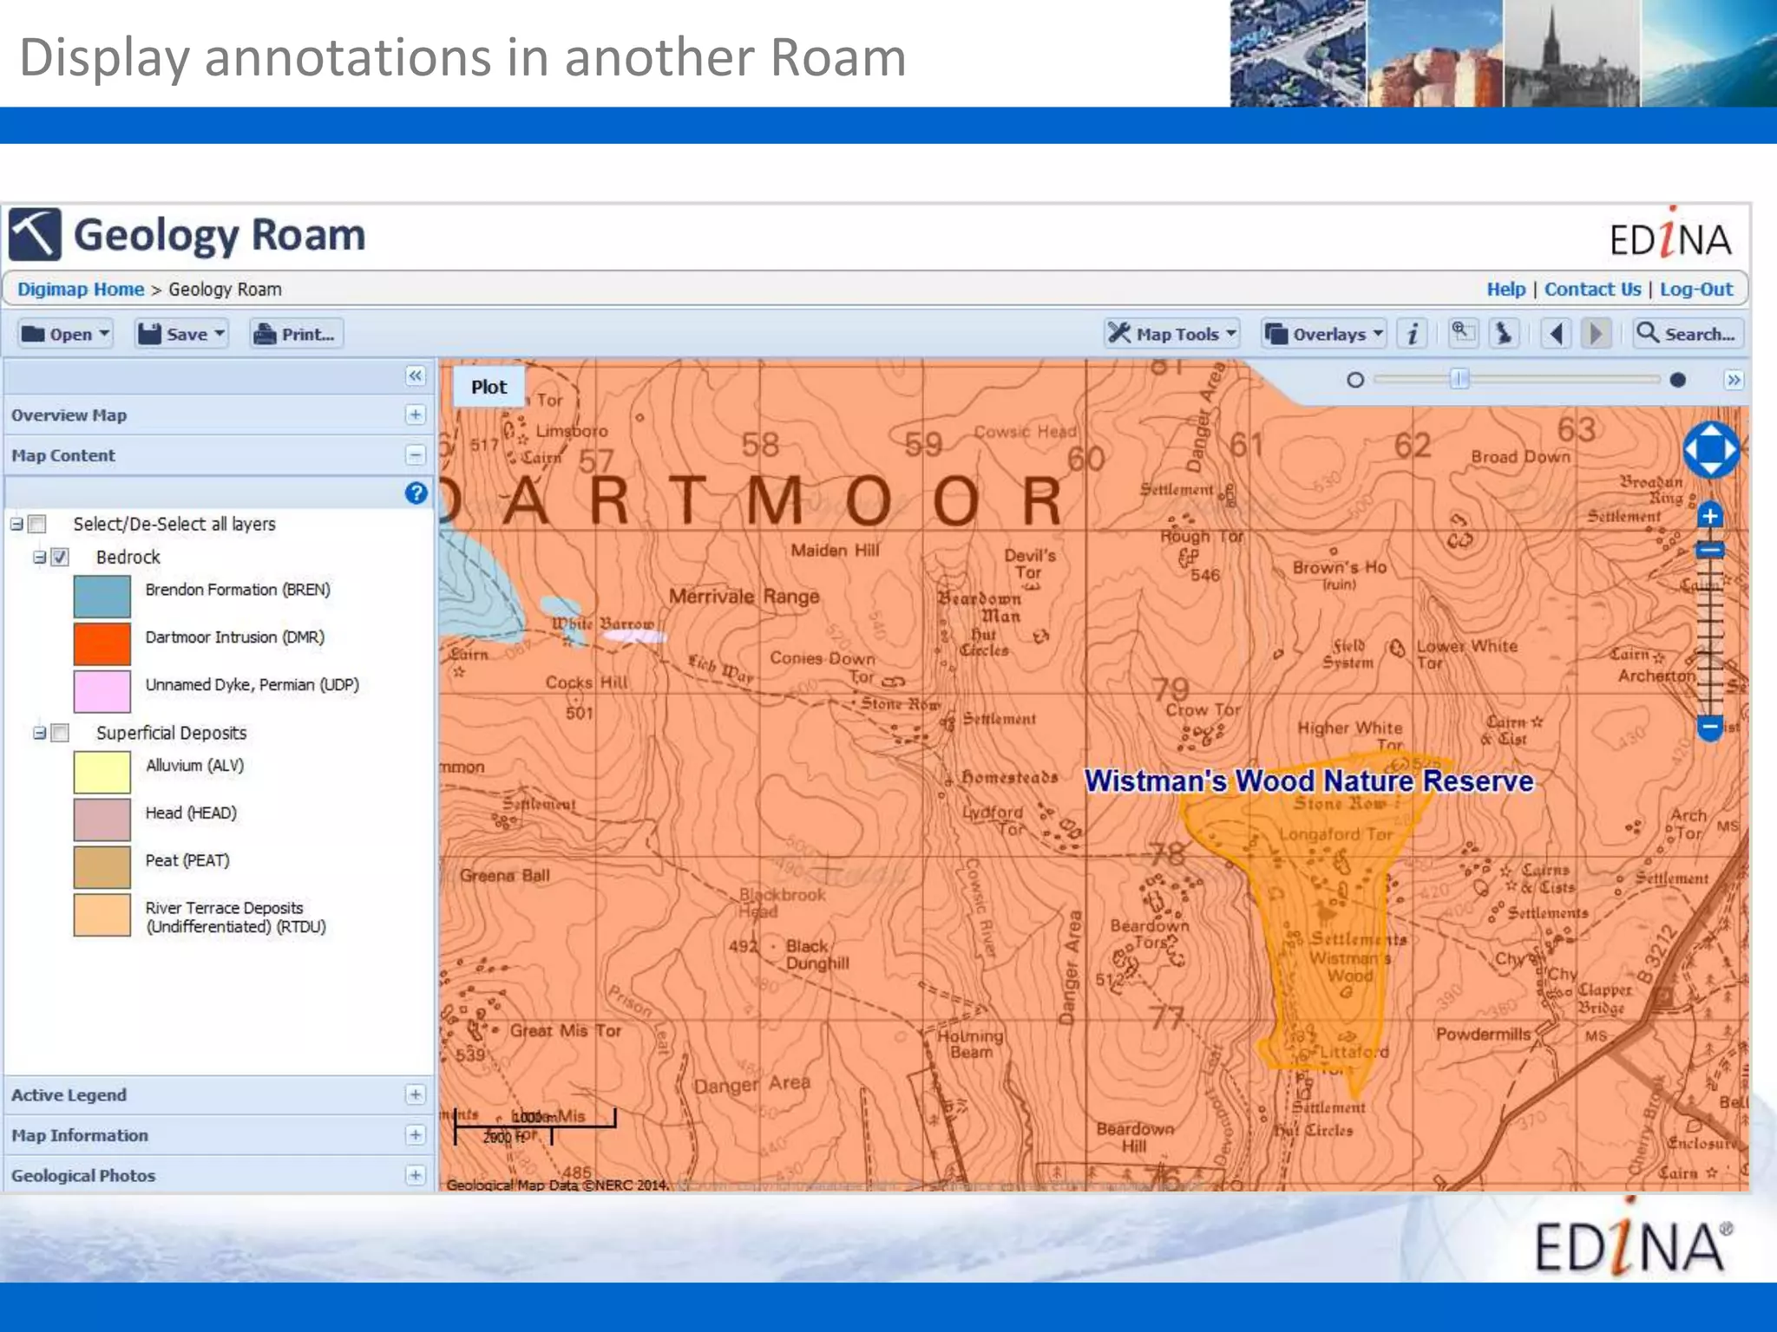Screen dimensions: 1777x1332
Task: Expand the Geological Photos section
Action: 416,1175
